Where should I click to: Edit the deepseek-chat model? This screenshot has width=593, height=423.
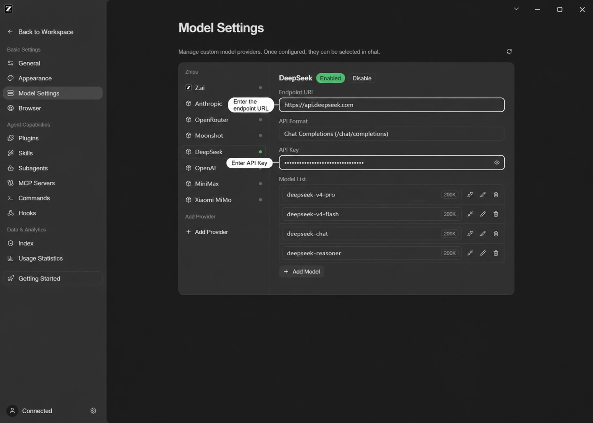pyautogui.click(x=483, y=234)
